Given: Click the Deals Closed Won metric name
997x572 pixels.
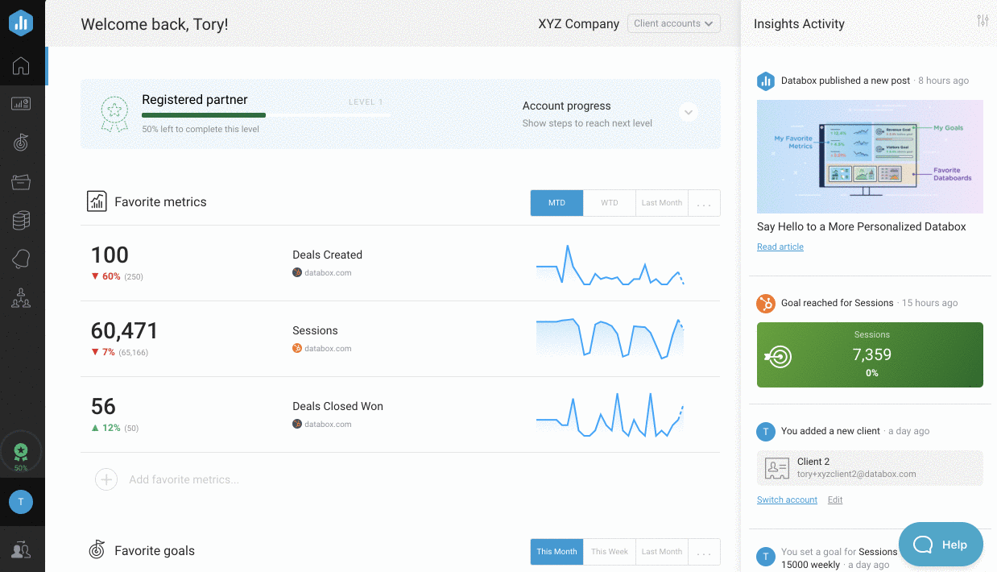Looking at the screenshot, I should click(337, 406).
